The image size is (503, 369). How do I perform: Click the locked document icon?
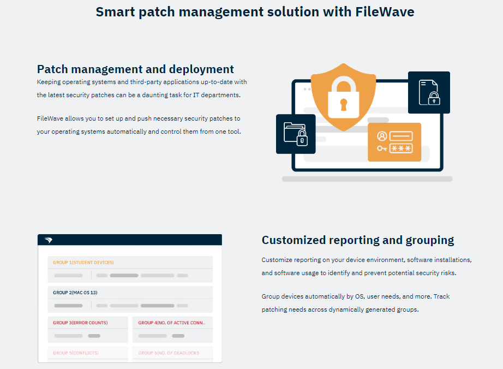tap(429, 92)
